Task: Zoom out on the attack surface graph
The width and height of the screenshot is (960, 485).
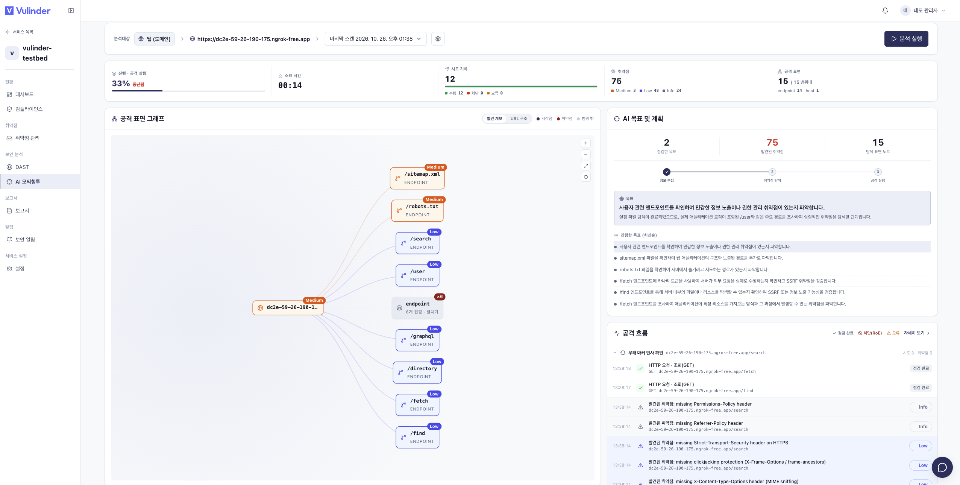Action: pos(585,154)
